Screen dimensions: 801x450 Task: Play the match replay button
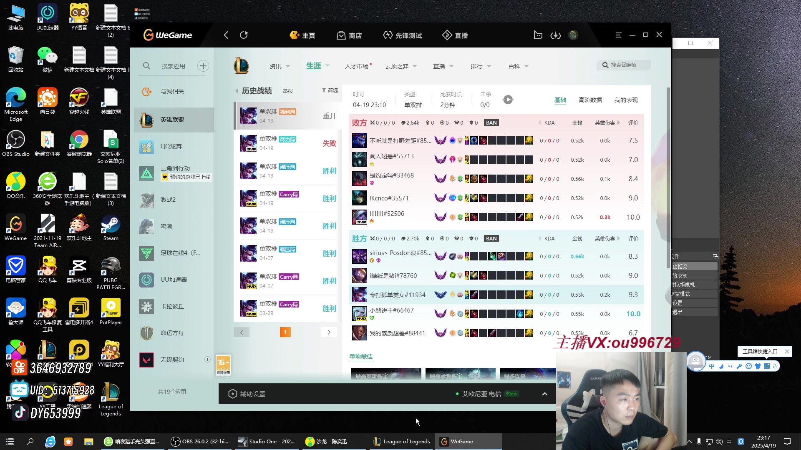[508, 100]
